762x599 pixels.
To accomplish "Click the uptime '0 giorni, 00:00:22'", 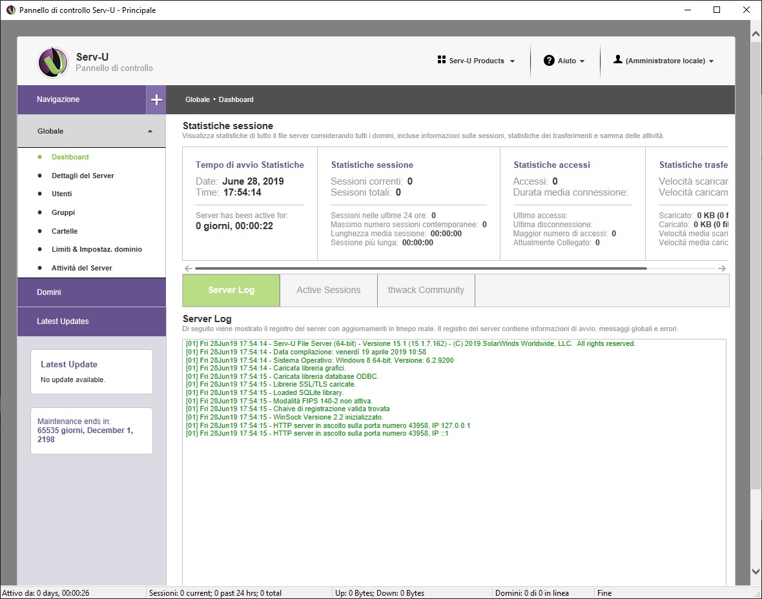I will coord(234,226).
